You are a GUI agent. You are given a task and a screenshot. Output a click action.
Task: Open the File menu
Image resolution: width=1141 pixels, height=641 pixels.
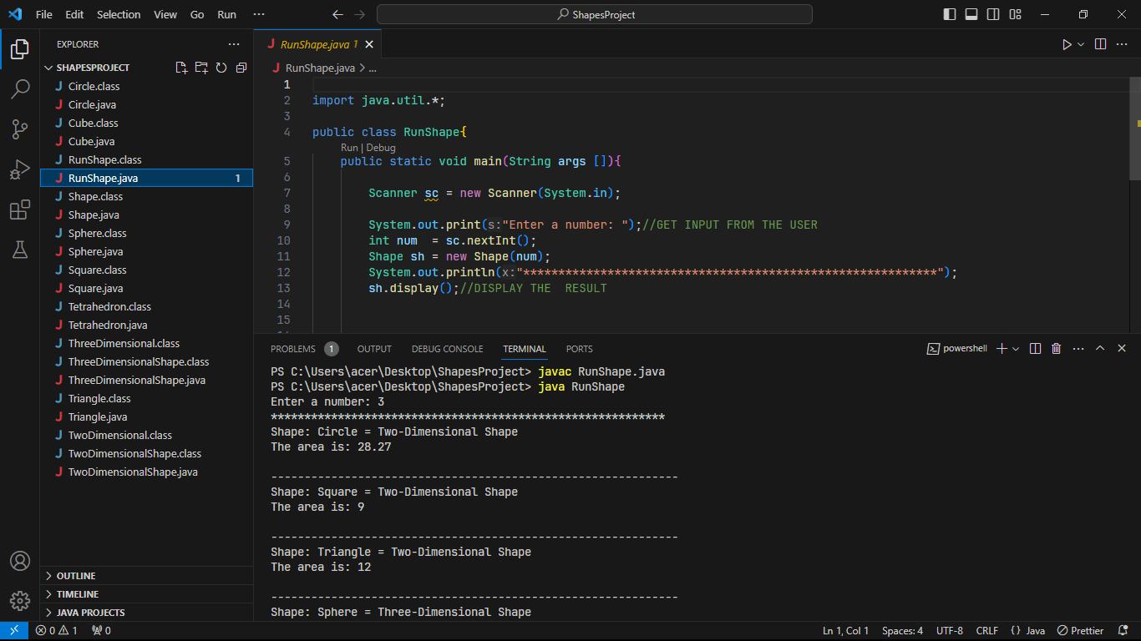click(x=43, y=14)
